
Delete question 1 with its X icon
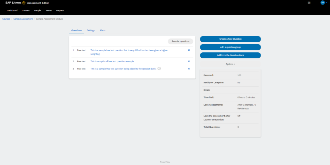click(189, 50)
